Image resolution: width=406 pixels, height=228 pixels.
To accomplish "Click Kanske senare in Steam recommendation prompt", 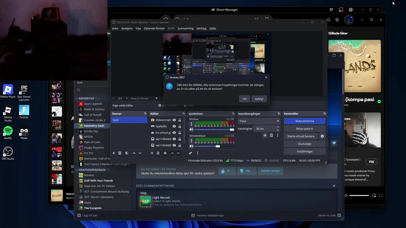I will coord(270,171).
